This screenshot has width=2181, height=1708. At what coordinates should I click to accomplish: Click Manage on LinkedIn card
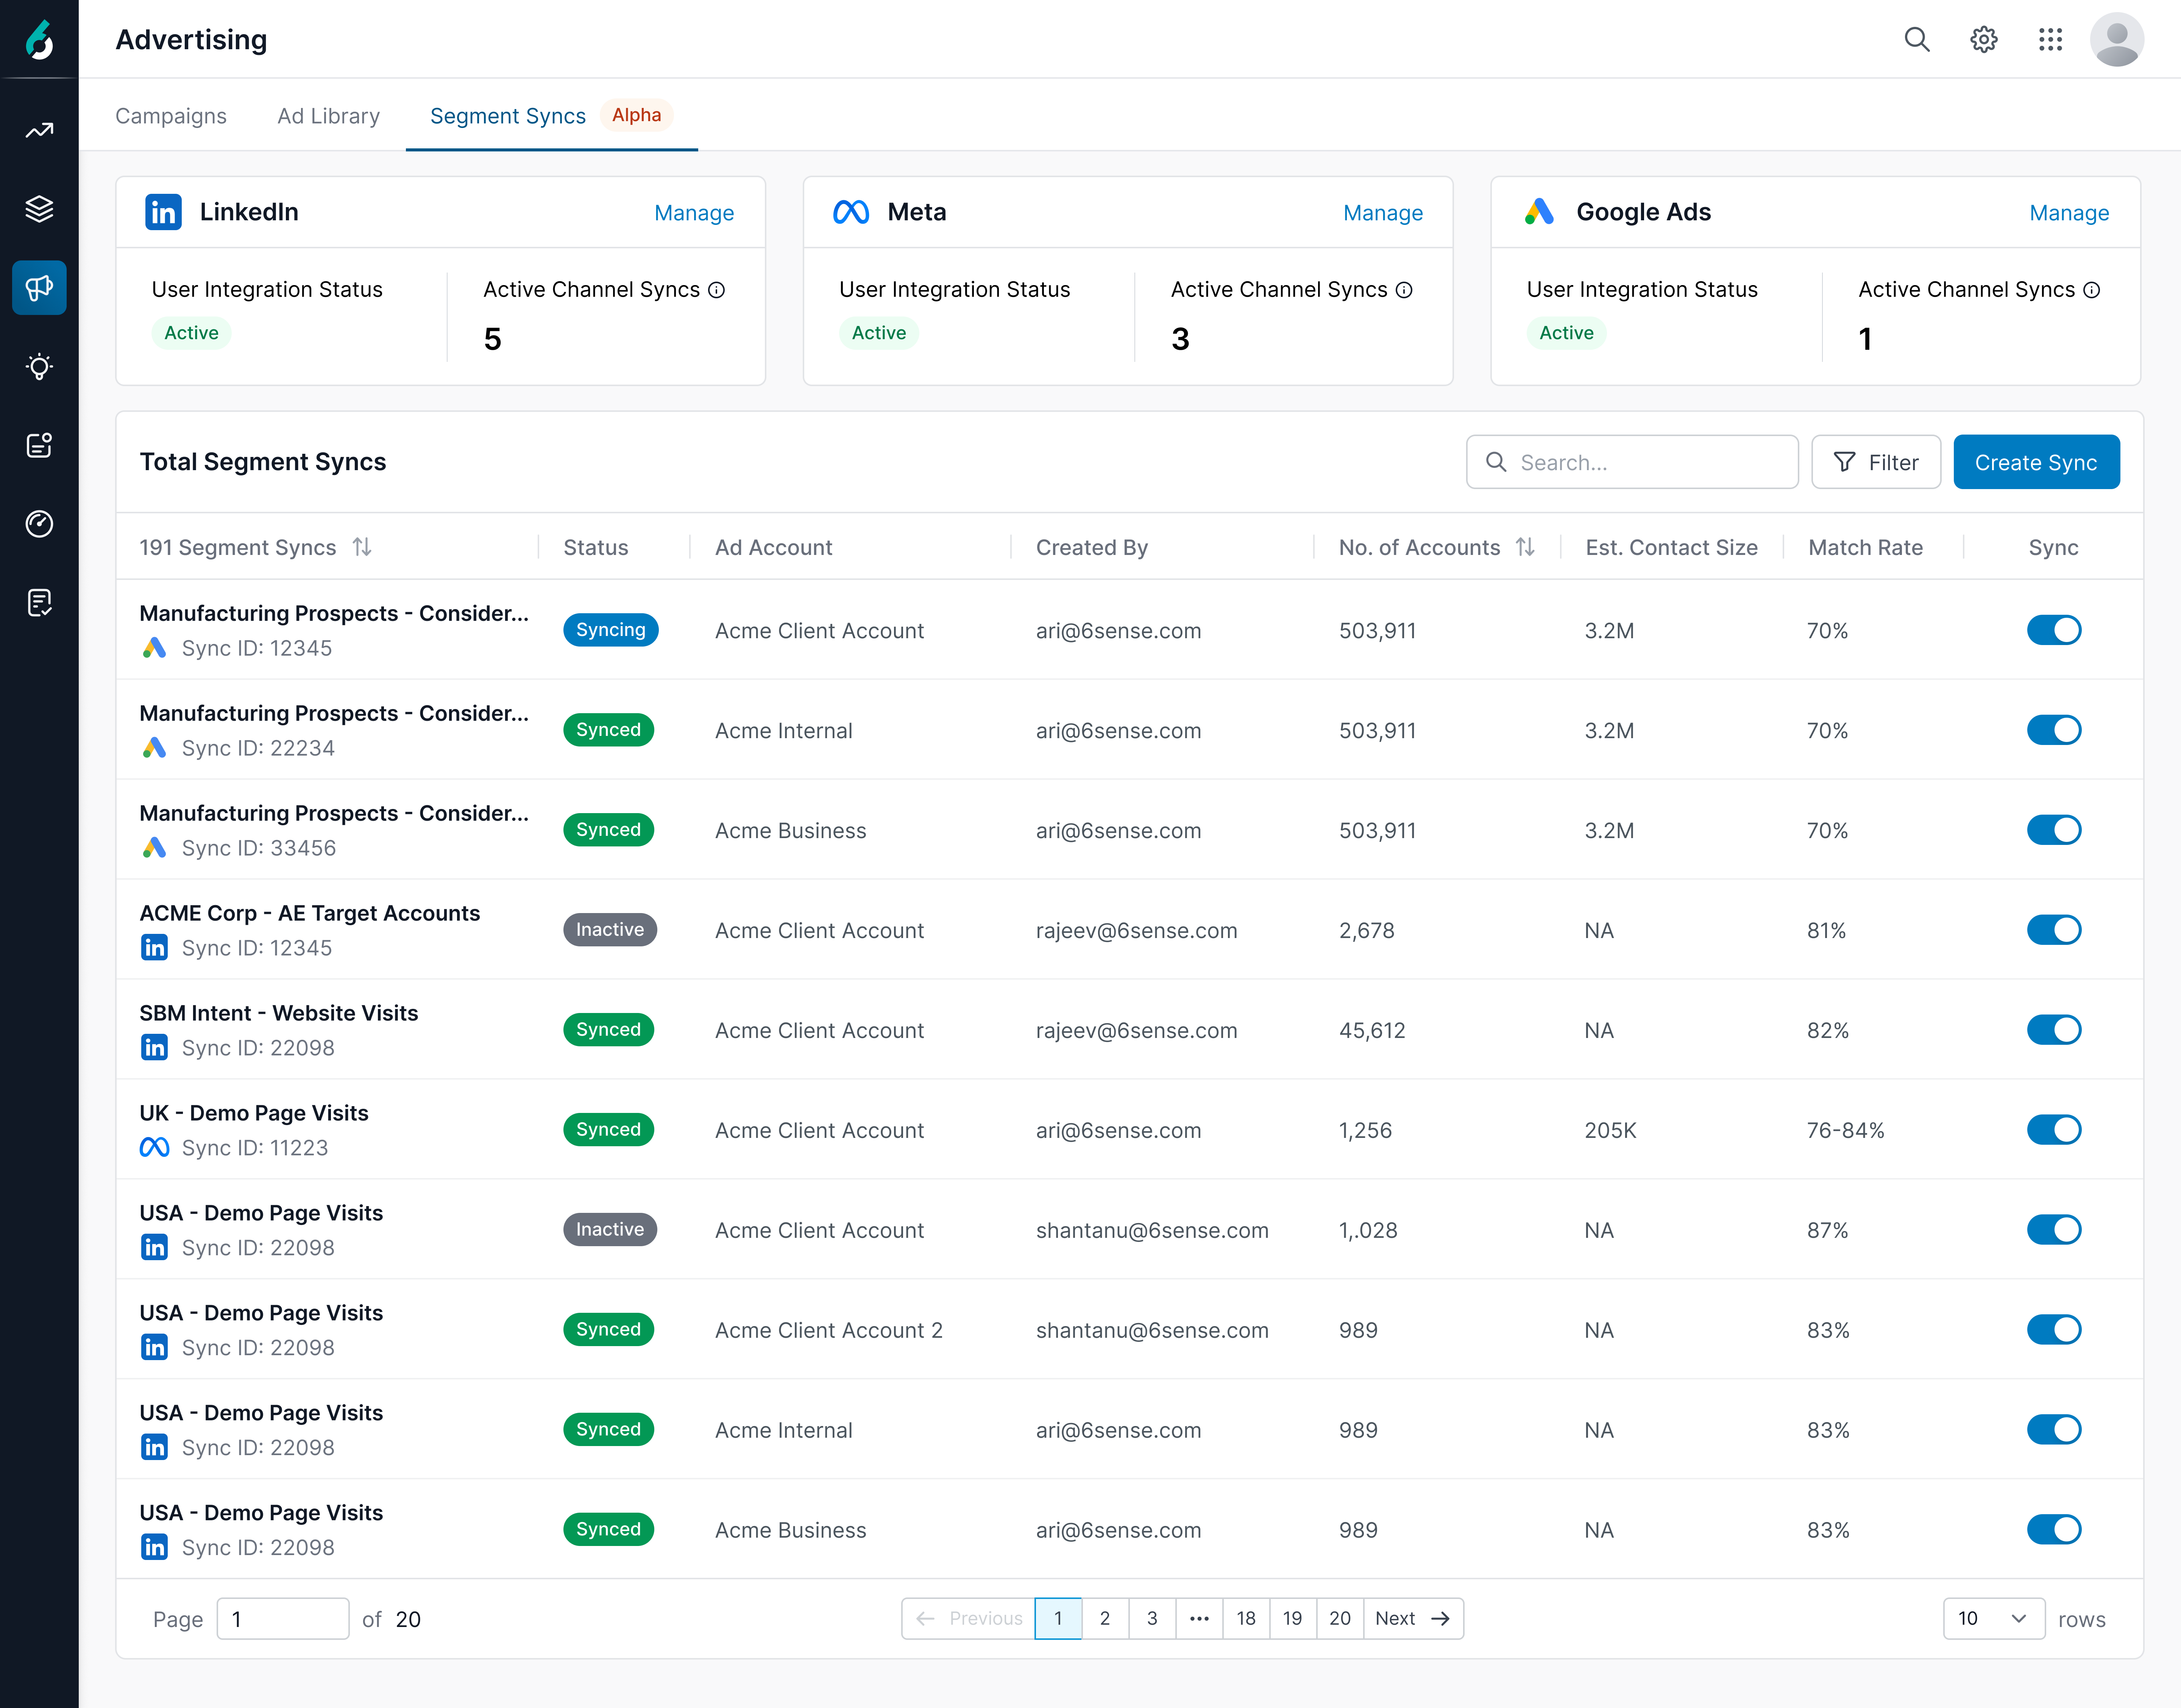(694, 213)
